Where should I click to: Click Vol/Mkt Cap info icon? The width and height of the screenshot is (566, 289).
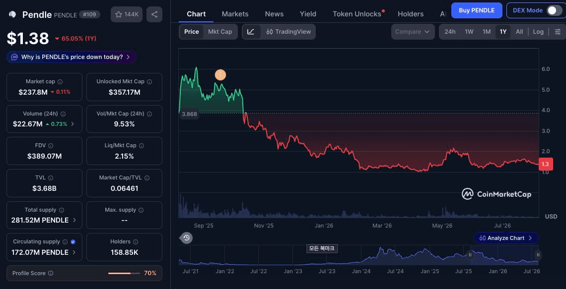(149, 114)
